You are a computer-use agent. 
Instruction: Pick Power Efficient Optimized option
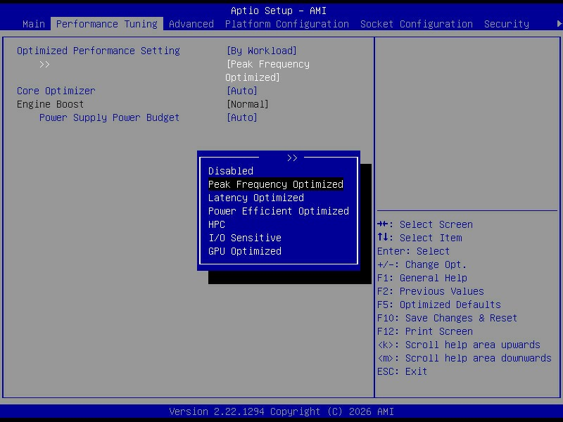pyautogui.click(x=279, y=211)
